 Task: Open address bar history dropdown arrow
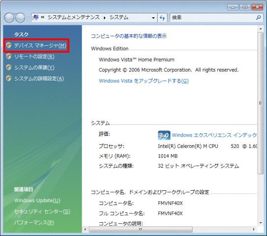[153, 18]
